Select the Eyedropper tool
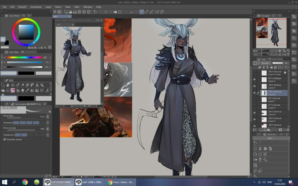This screenshot has height=186, width=298. 27,90
